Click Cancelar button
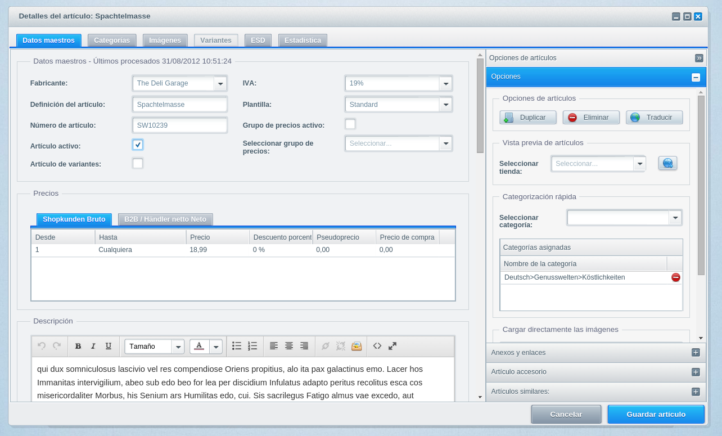The image size is (722, 436). pos(566,414)
